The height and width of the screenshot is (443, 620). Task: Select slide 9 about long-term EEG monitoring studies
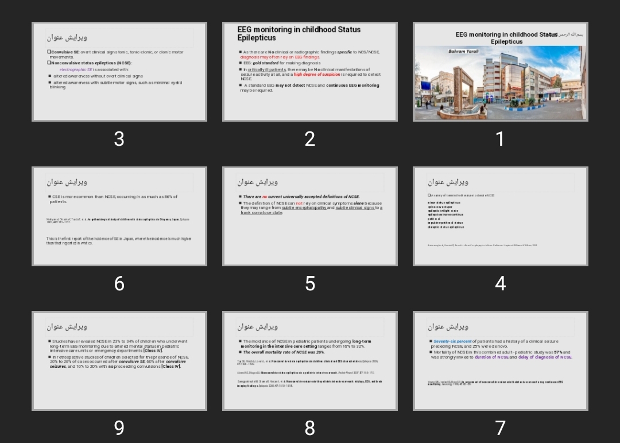click(x=119, y=361)
